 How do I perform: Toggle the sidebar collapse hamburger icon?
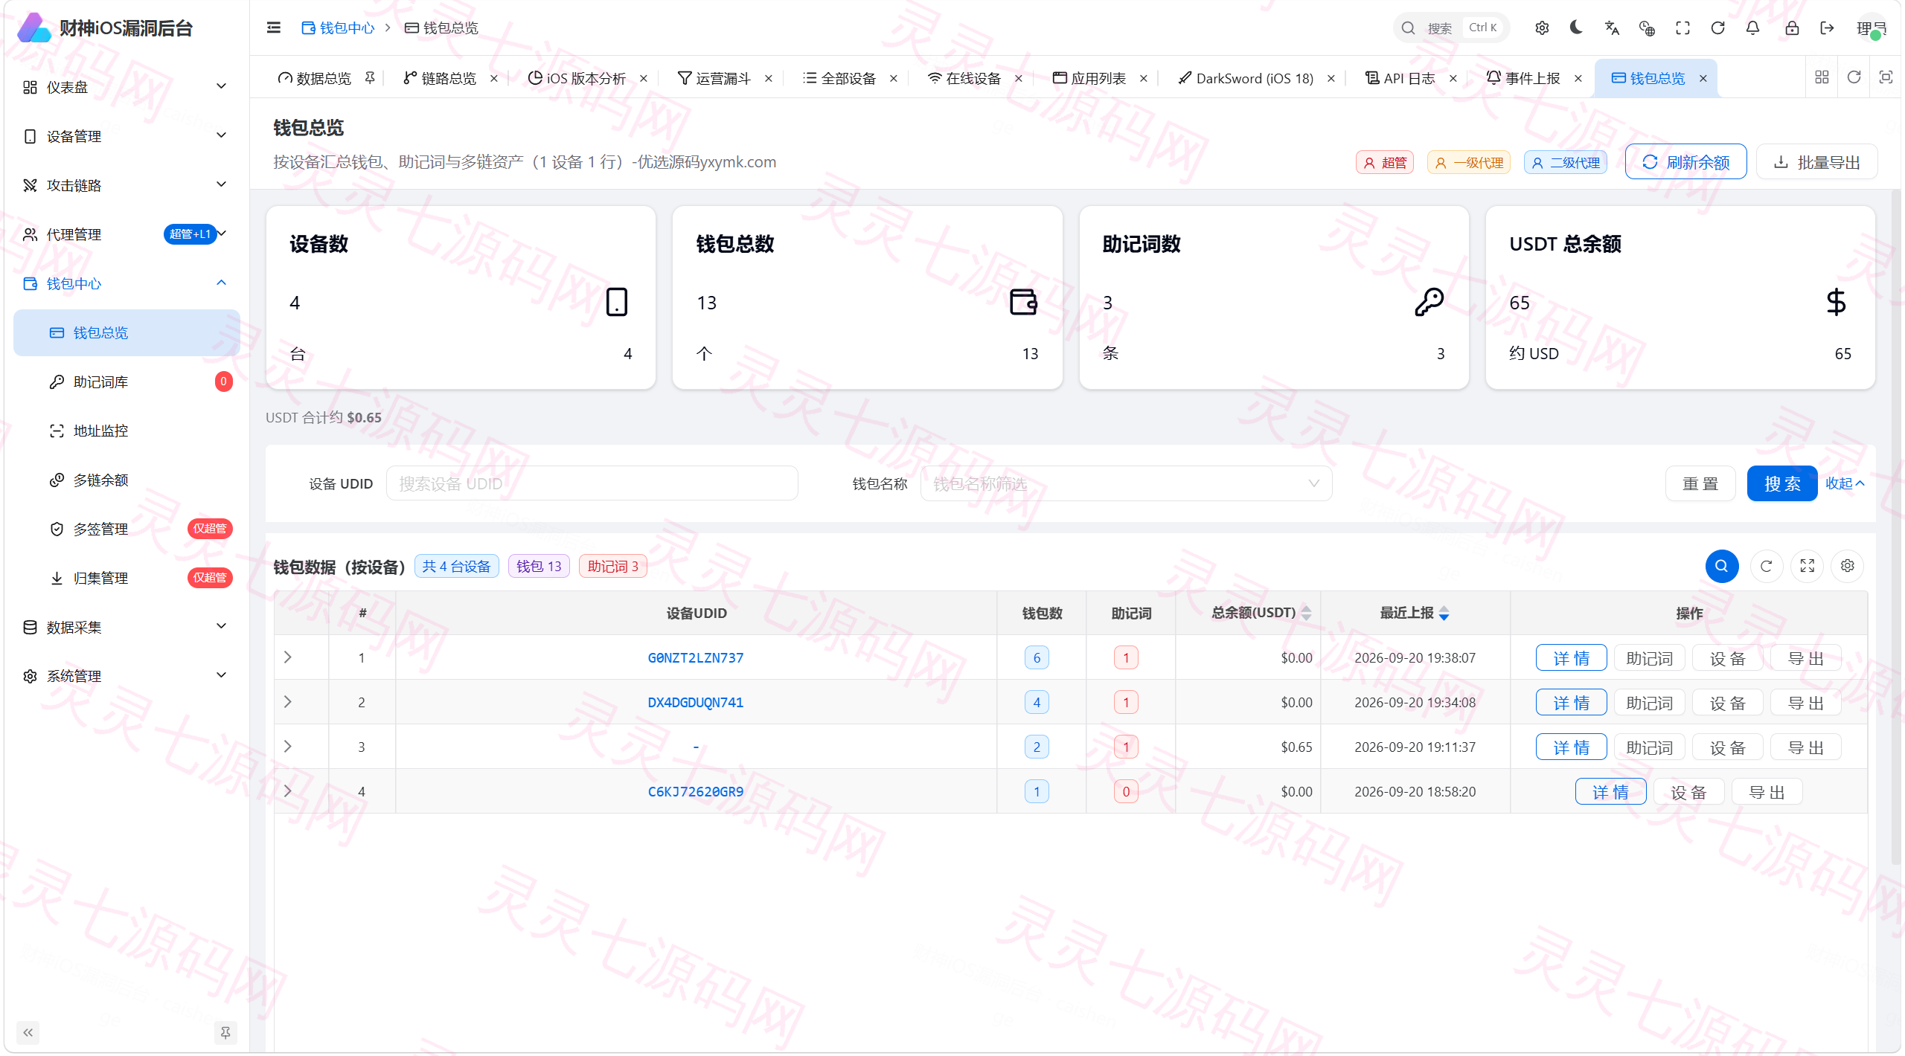pos(274,28)
